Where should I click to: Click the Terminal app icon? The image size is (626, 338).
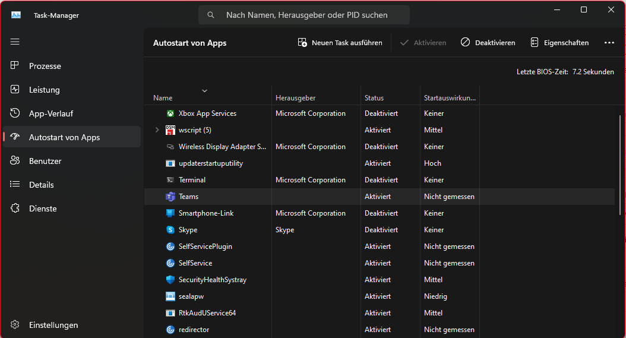coord(170,180)
